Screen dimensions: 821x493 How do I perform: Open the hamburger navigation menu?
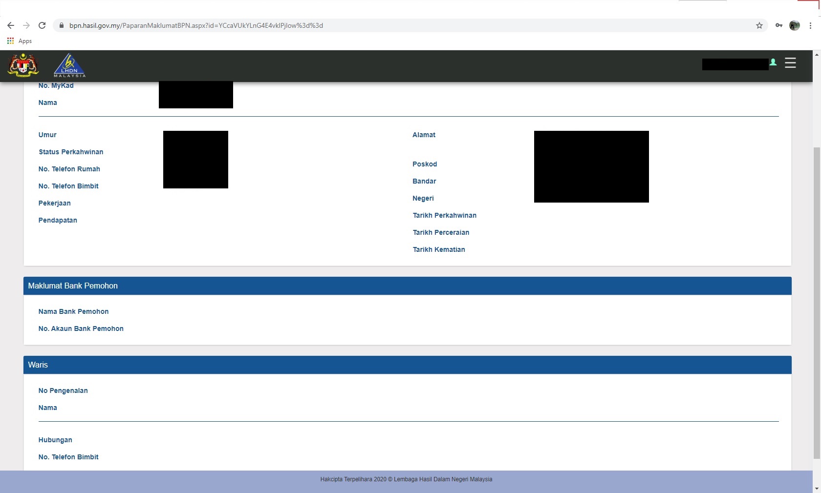tap(790, 63)
